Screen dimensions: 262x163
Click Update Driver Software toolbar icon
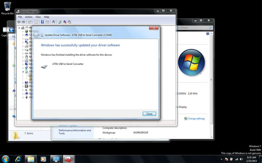(60, 22)
